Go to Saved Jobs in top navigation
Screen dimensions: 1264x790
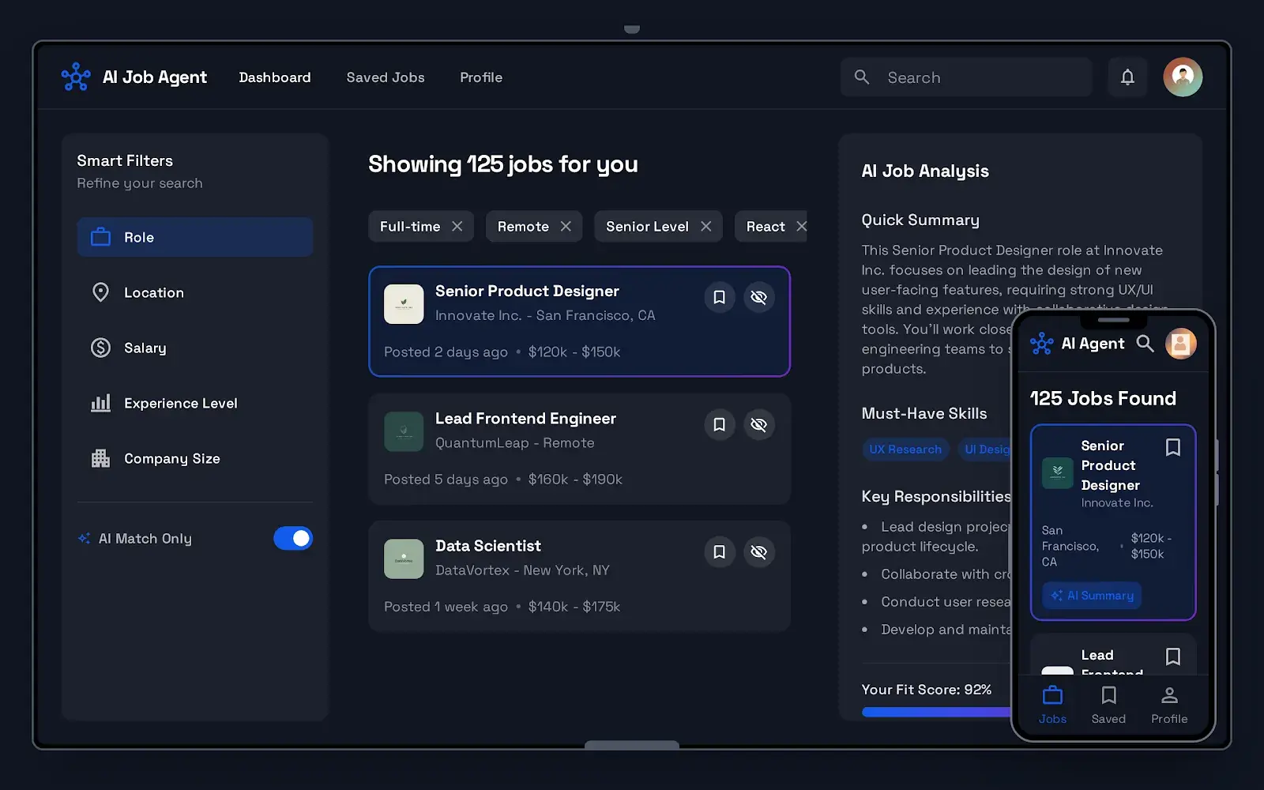point(386,77)
